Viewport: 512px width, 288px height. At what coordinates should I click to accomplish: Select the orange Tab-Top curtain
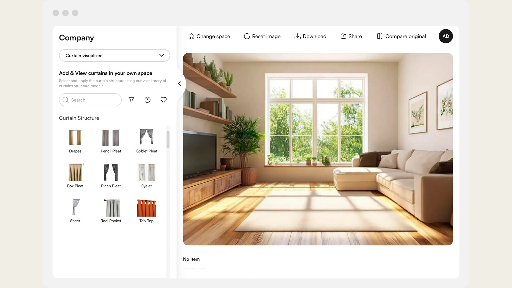(x=146, y=208)
